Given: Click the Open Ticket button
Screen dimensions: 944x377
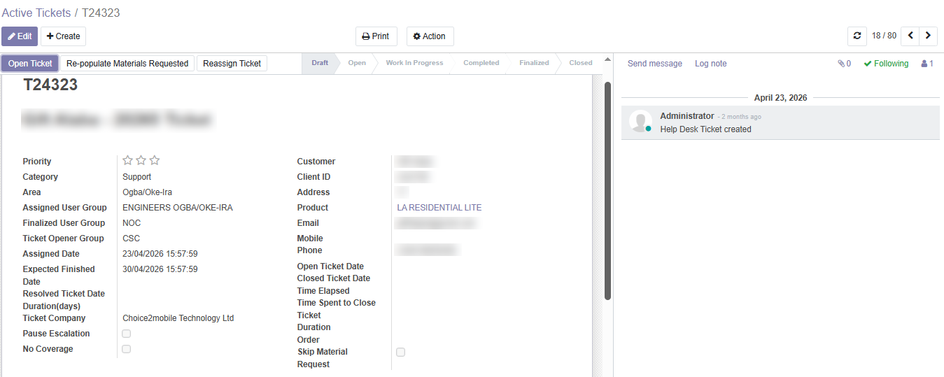Looking at the screenshot, I should 30,64.
